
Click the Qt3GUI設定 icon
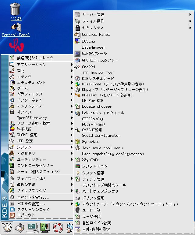tap(77, 130)
